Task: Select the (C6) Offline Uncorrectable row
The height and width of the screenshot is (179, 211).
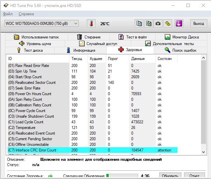Action: click(x=92, y=145)
